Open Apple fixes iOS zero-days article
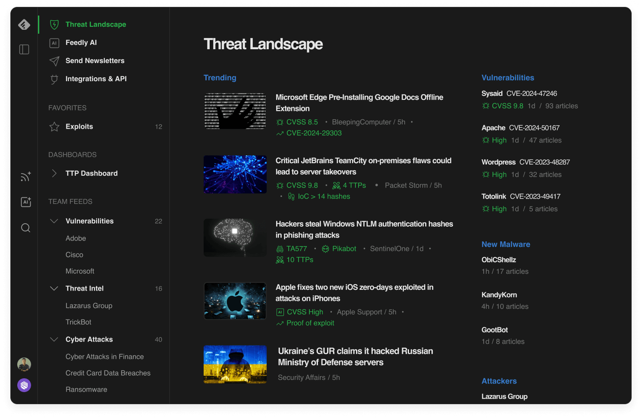The height and width of the screenshot is (418, 642). [355, 293]
